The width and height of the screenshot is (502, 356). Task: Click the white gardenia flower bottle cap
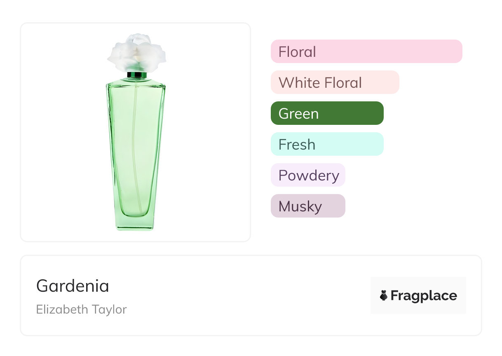136,53
